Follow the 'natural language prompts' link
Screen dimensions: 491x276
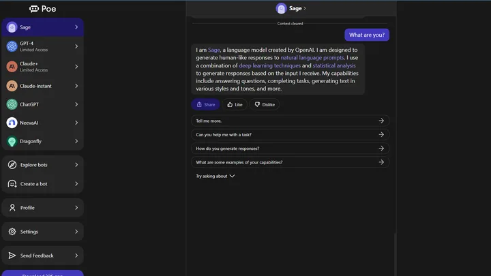(x=312, y=57)
